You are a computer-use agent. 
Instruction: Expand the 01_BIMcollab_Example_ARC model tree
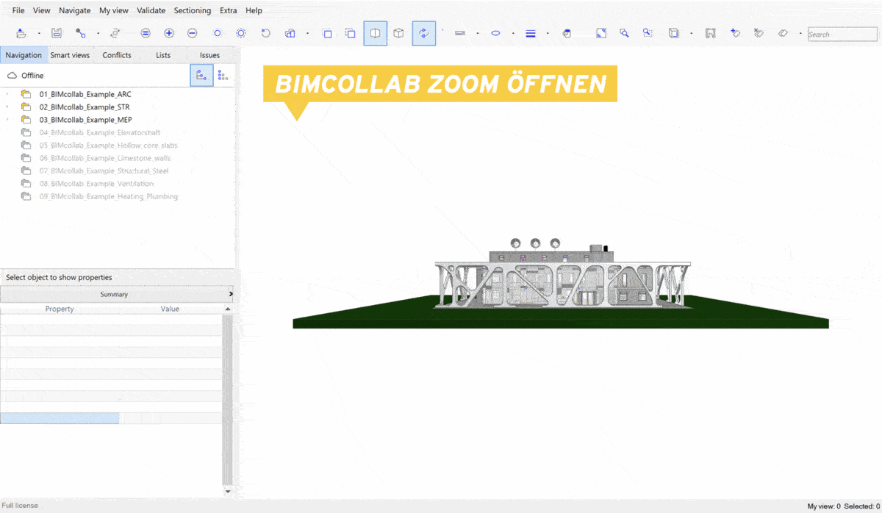click(6, 94)
